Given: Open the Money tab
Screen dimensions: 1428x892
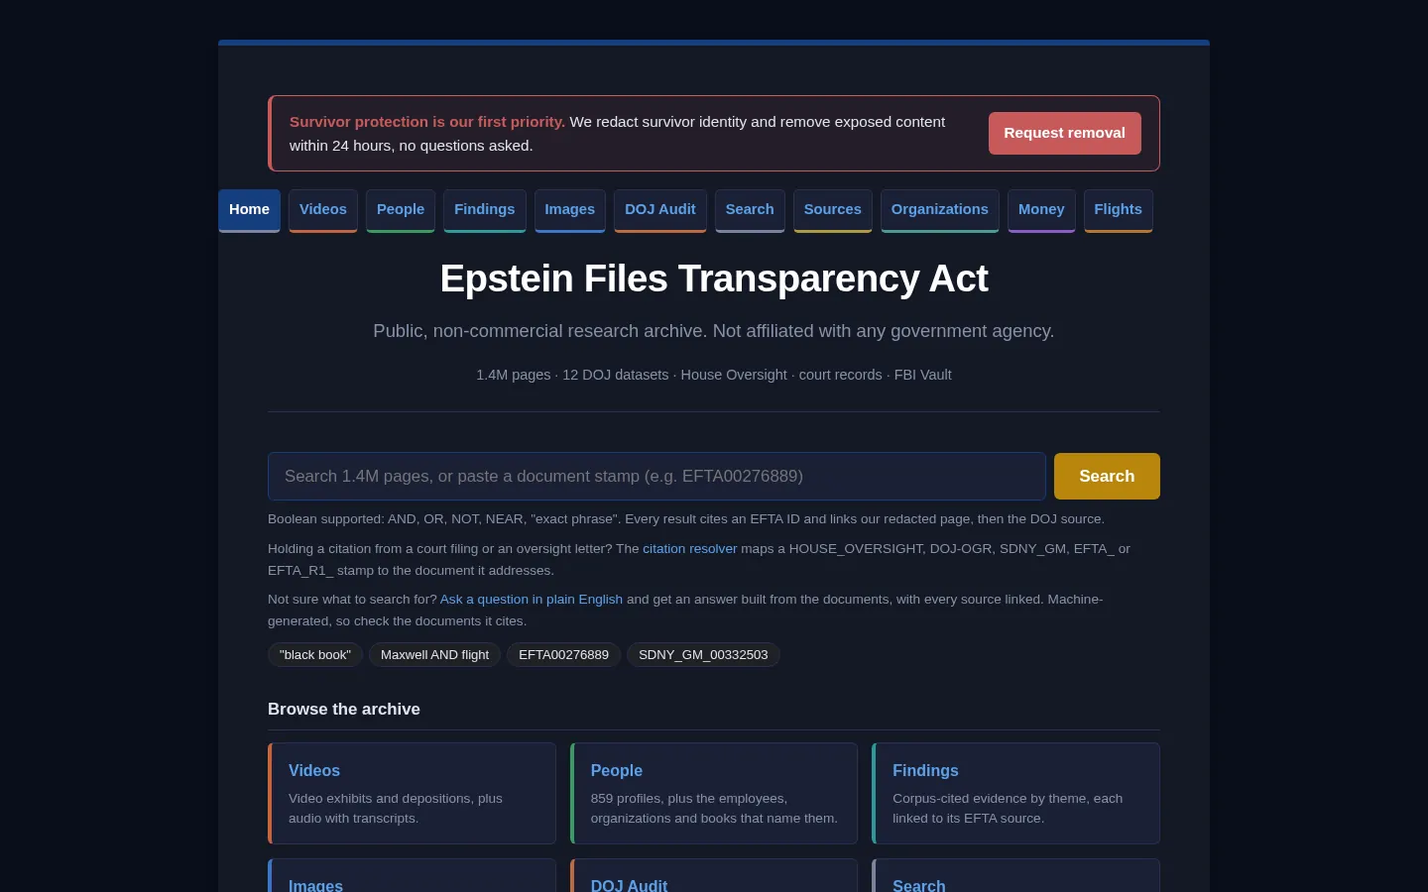Looking at the screenshot, I should (x=1041, y=210).
